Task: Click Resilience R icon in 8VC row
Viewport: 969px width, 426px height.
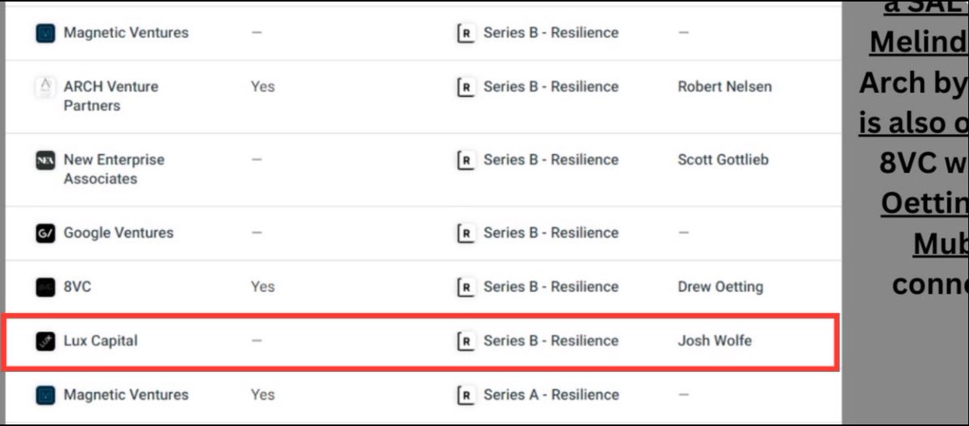Action: coord(465,286)
